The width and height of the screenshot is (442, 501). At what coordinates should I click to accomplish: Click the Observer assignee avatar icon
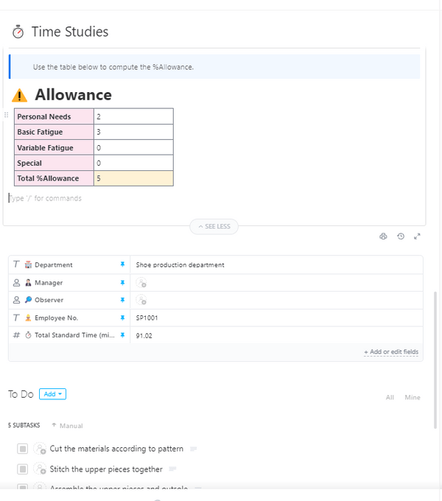(141, 300)
